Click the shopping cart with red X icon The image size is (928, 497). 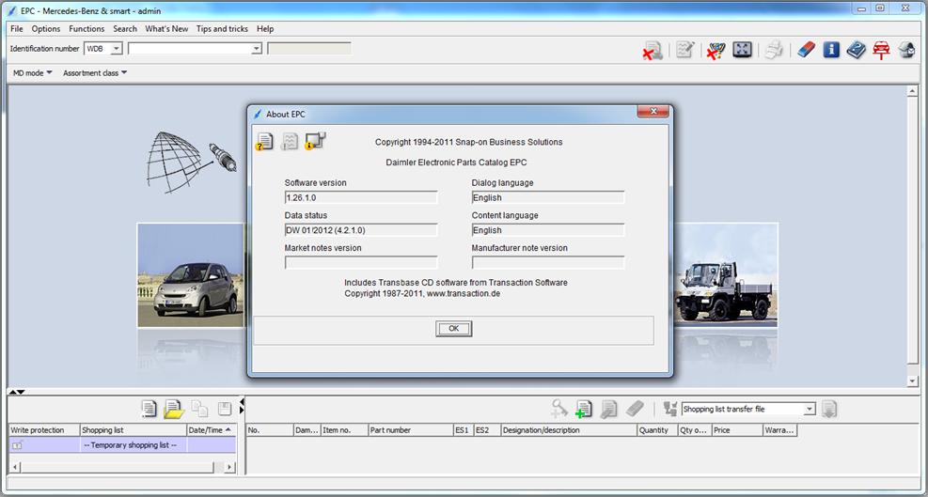pyautogui.click(x=716, y=50)
